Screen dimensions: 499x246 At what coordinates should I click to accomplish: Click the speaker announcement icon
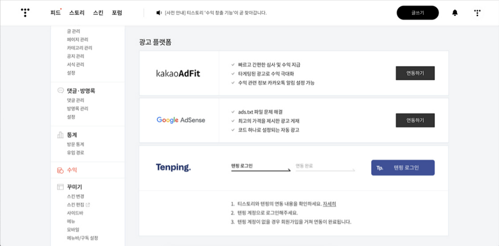pyautogui.click(x=159, y=13)
